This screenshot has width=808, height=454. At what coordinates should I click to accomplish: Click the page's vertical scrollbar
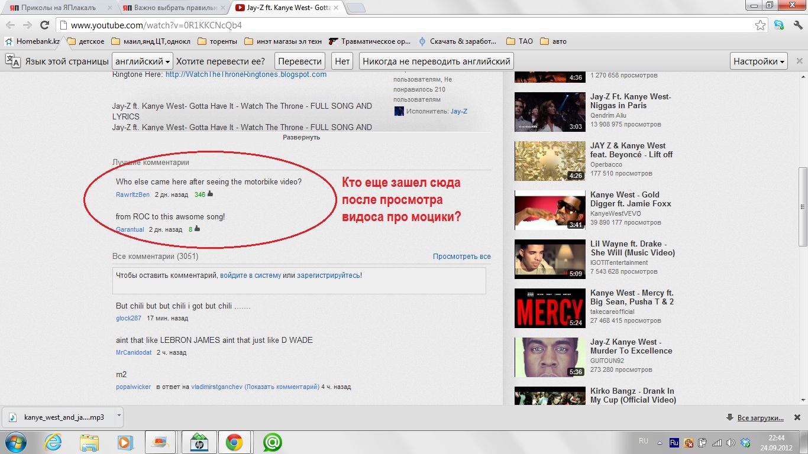803,207
